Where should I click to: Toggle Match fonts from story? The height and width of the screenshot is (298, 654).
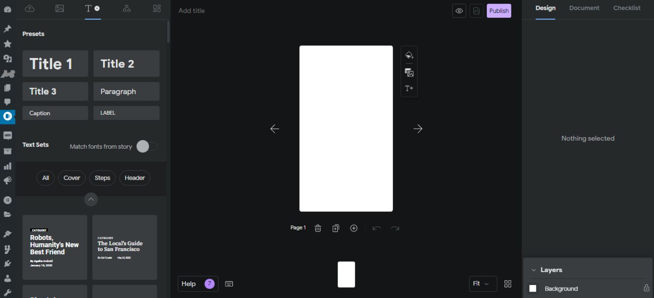(x=147, y=147)
